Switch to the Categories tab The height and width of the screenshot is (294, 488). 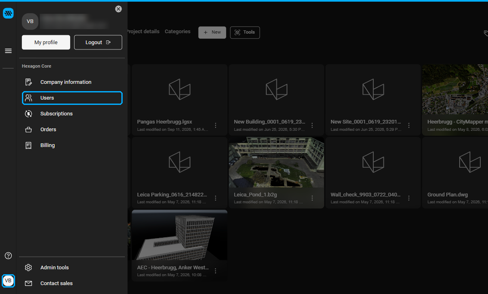point(177,31)
